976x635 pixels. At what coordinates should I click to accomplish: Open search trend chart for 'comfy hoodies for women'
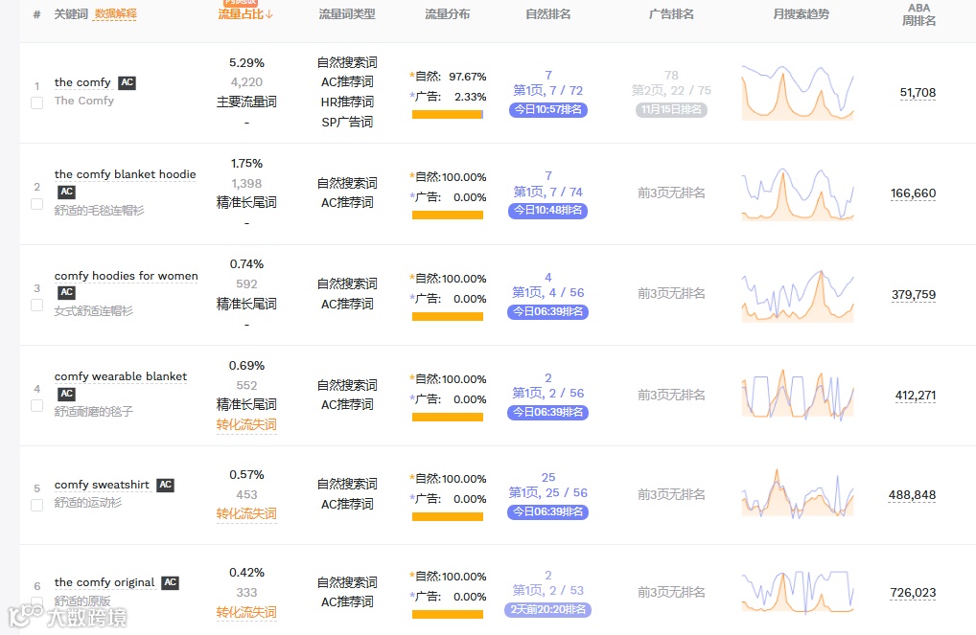pos(798,295)
